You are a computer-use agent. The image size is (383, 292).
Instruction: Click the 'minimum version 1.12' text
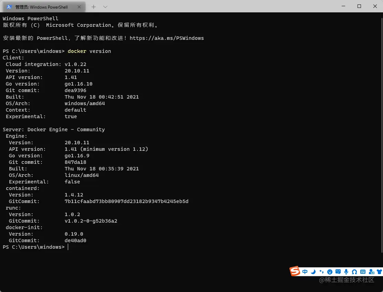tap(115, 149)
